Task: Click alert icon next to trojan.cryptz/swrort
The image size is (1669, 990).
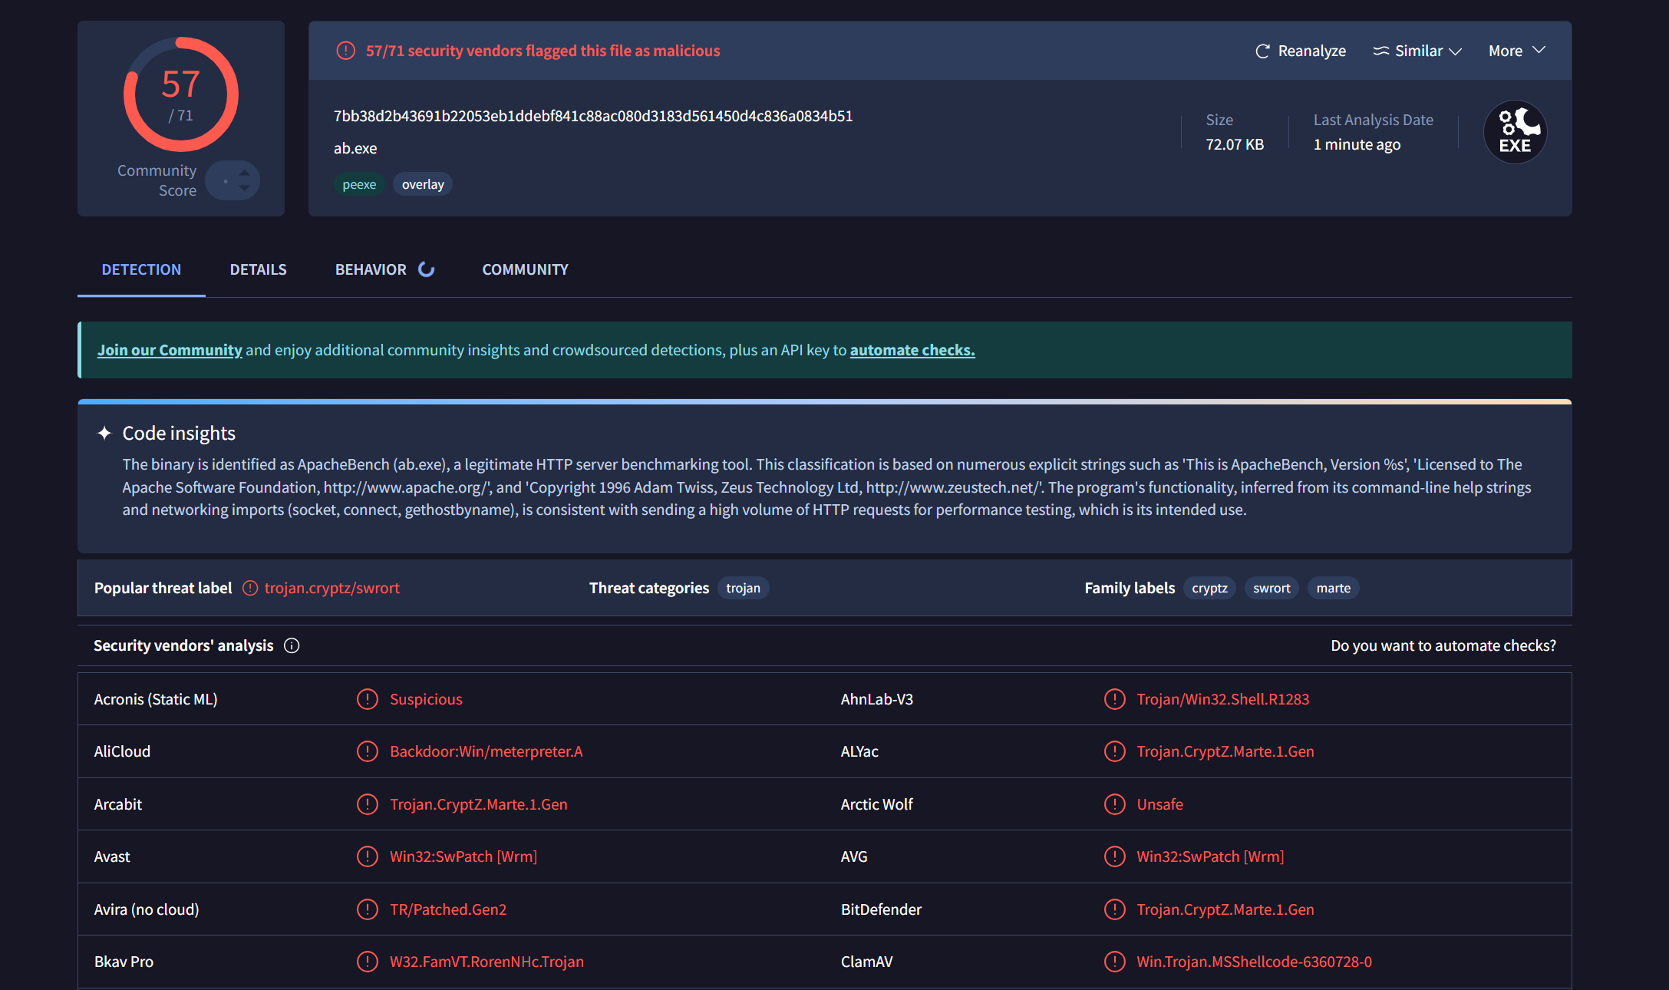Action: [250, 588]
